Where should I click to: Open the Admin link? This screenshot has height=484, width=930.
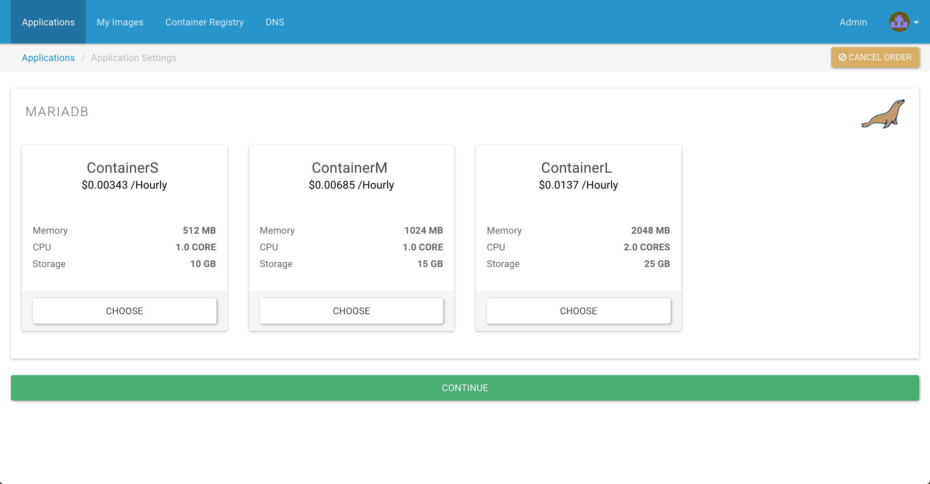853,22
